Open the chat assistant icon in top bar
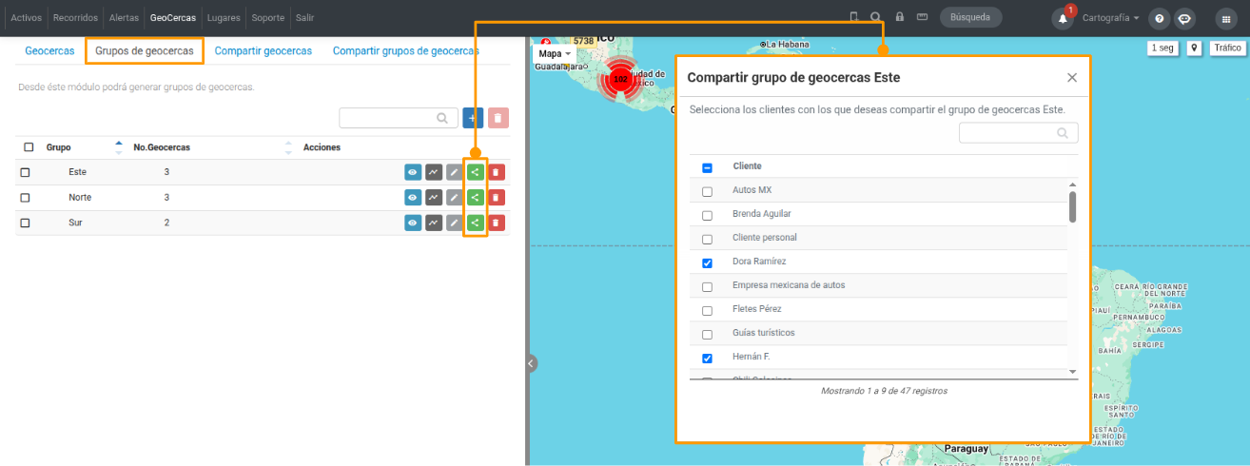The width and height of the screenshot is (1250, 466). coord(1184,18)
